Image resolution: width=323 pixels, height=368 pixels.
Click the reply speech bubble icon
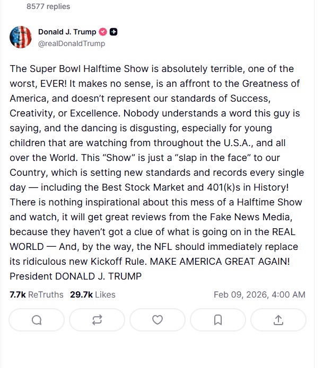coord(37,320)
